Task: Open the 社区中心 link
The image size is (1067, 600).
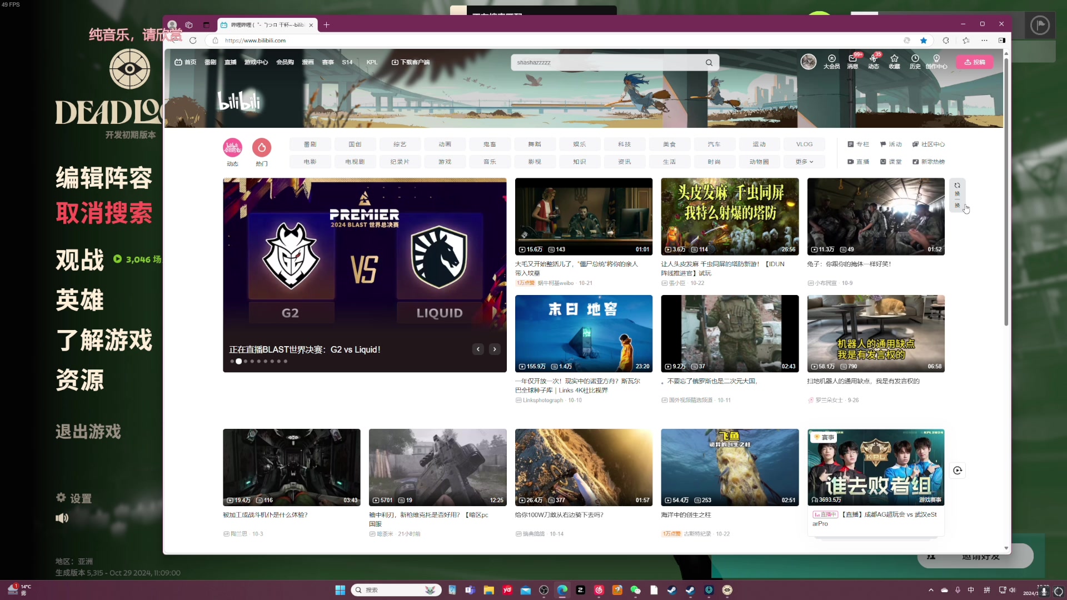Action: (x=929, y=144)
